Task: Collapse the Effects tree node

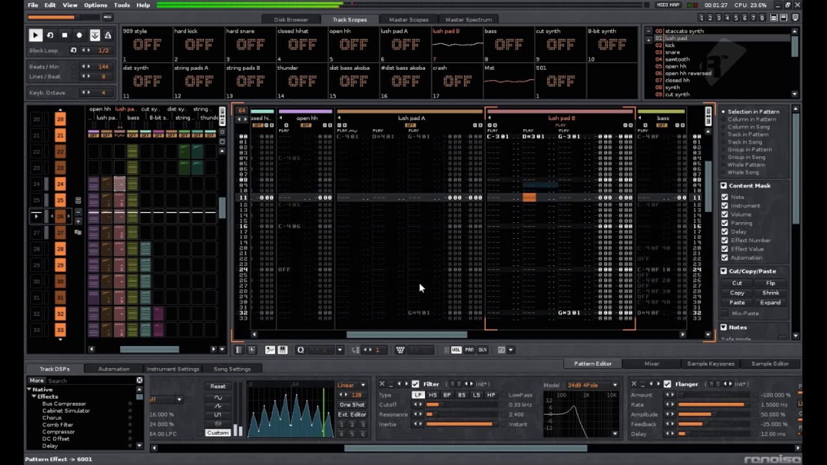Action: 34,397
